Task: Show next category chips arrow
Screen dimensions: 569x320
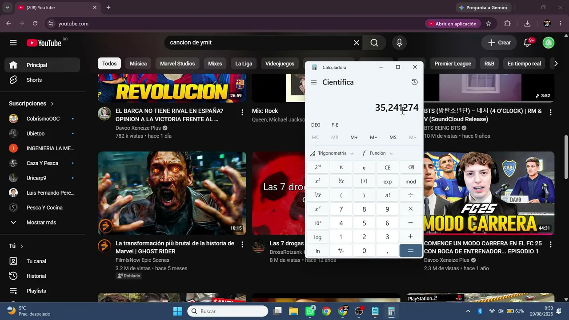Action: [556, 64]
